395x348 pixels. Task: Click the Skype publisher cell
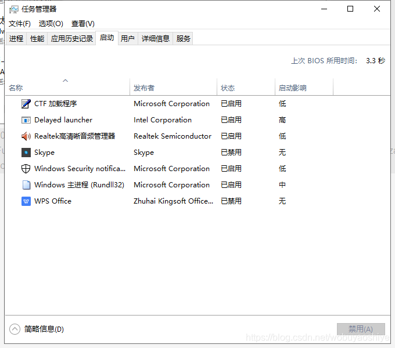point(143,153)
